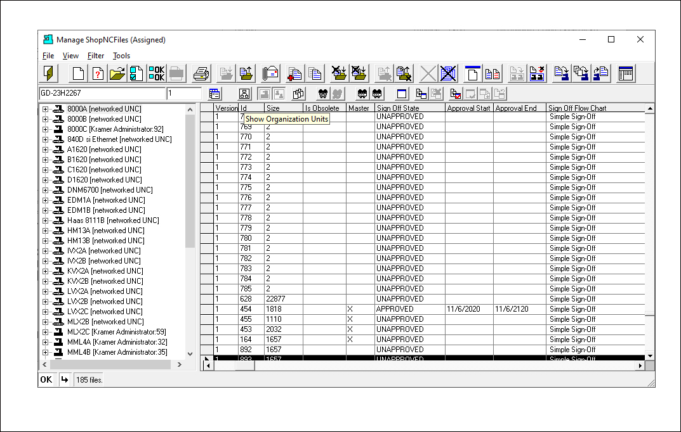Click the blue filter table icon beside inputs

(x=215, y=94)
